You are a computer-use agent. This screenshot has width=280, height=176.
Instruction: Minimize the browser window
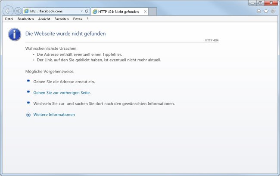click(252, 3)
